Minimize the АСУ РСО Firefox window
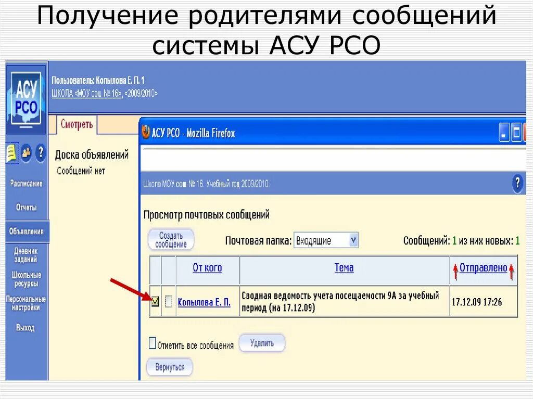Image resolution: width=533 pixels, height=399 pixels. tap(504, 133)
